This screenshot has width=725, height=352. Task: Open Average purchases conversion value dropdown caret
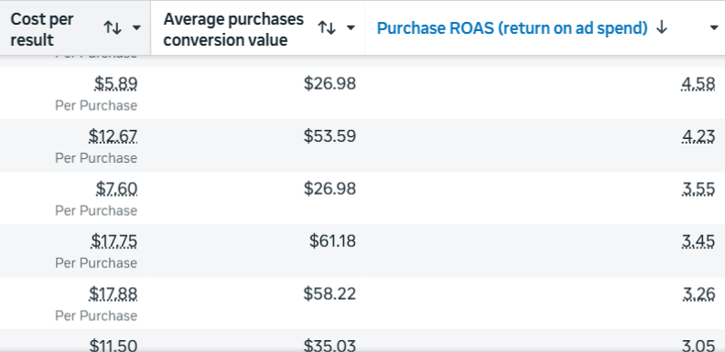351,27
